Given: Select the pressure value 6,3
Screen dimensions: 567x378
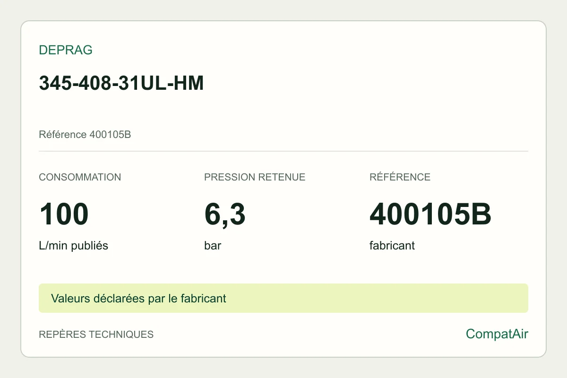Looking at the screenshot, I should 225,215.
